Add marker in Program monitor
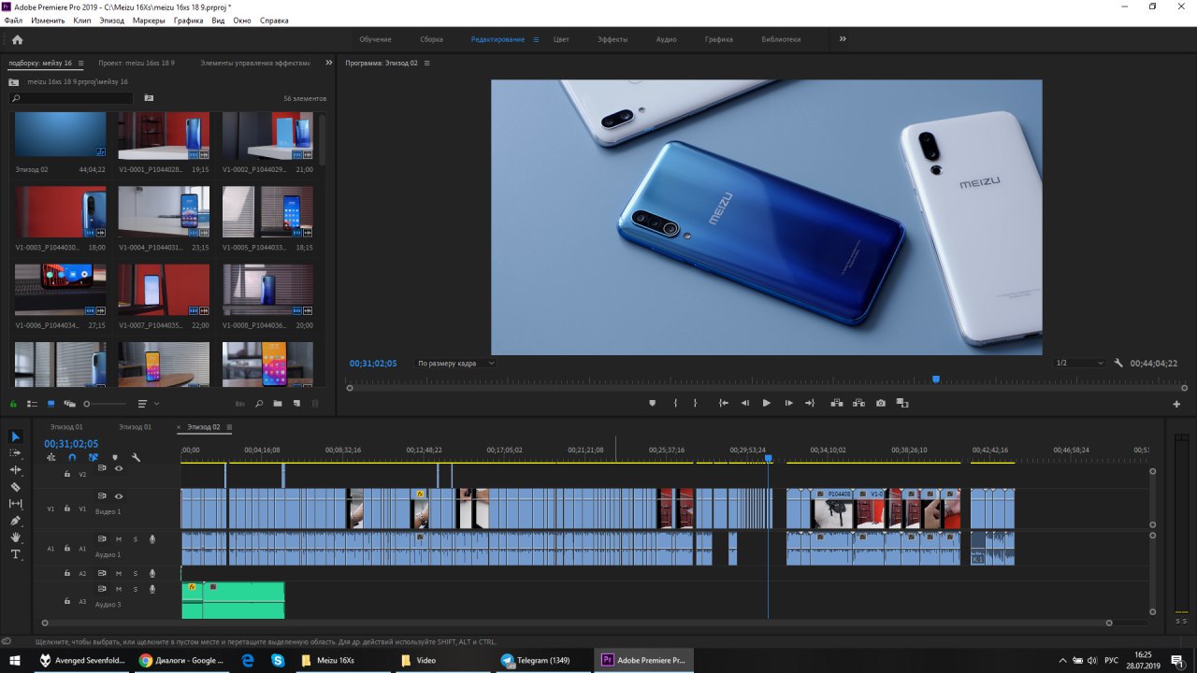1197x673 pixels. click(653, 403)
